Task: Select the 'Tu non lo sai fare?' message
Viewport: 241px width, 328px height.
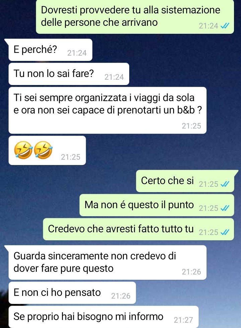Action: (x=69, y=74)
